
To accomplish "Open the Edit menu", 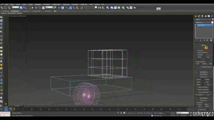I will 6,4.
